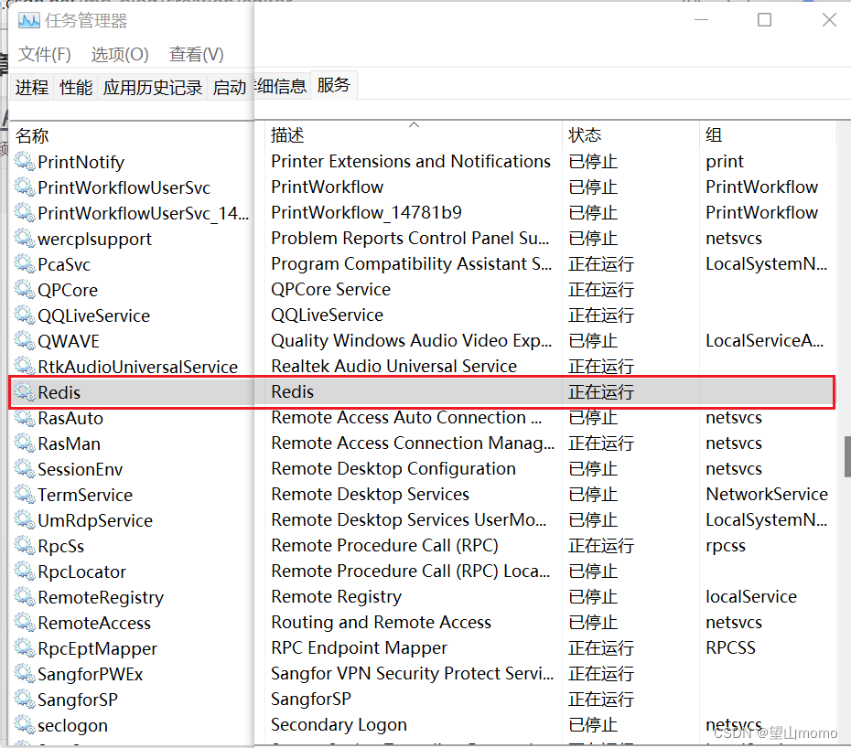Sort services by 状态 column header

pyautogui.click(x=585, y=134)
